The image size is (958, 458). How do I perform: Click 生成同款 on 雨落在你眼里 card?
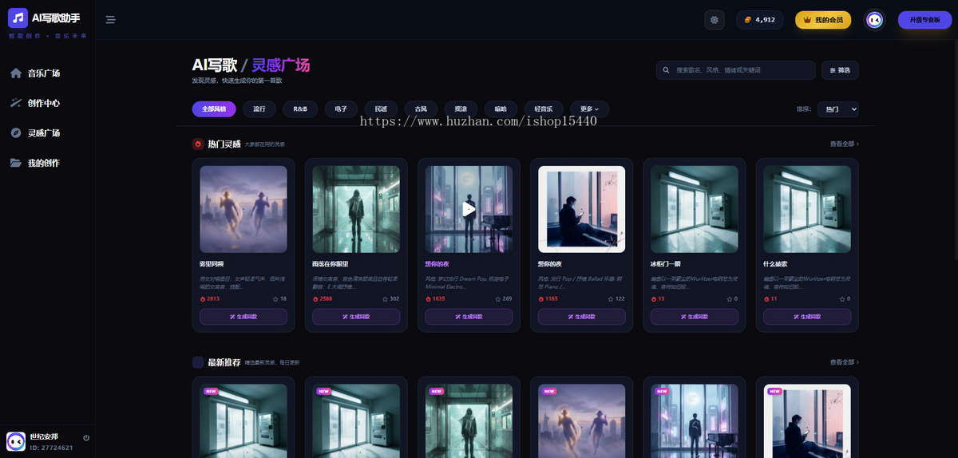(356, 317)
